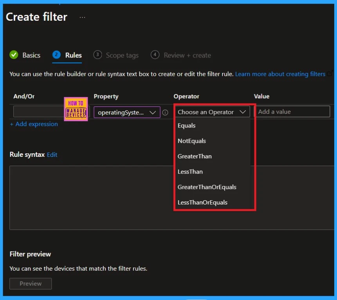Click the Filter preview heading
Image resolution: width=337 pixels, height=300 pixels.
point(30,254)
